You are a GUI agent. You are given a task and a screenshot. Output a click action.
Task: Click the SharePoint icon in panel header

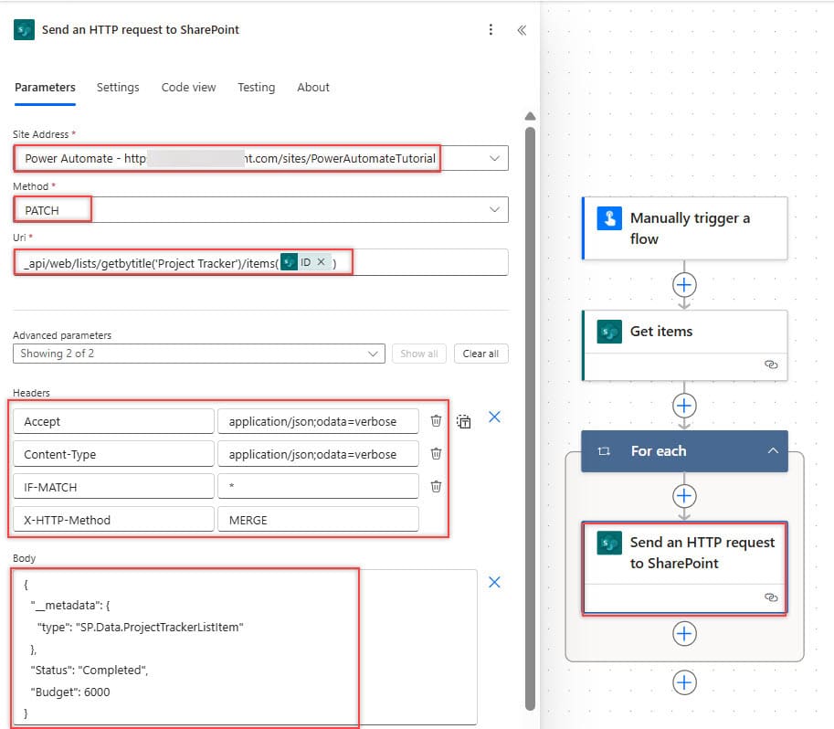(24, 30)
